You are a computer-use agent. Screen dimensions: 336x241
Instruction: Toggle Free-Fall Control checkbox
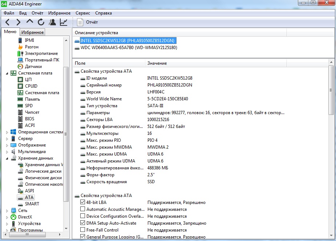coord(82,230)
